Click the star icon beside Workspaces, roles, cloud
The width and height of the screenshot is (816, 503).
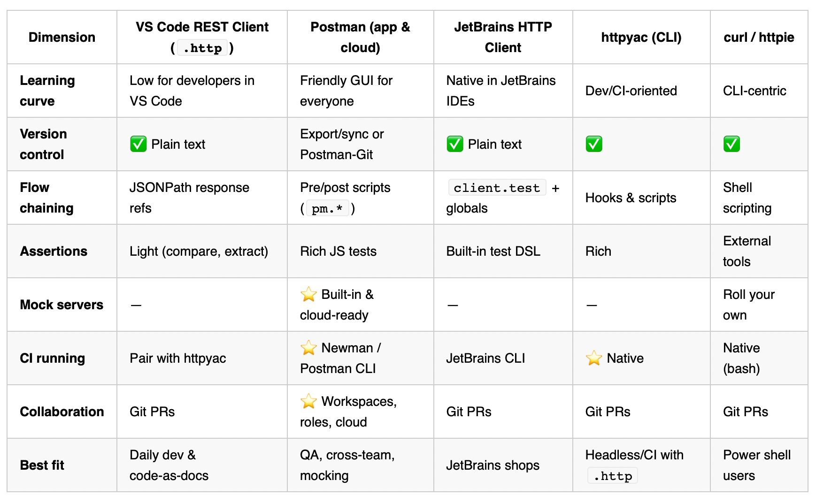[x=308, y=401]
